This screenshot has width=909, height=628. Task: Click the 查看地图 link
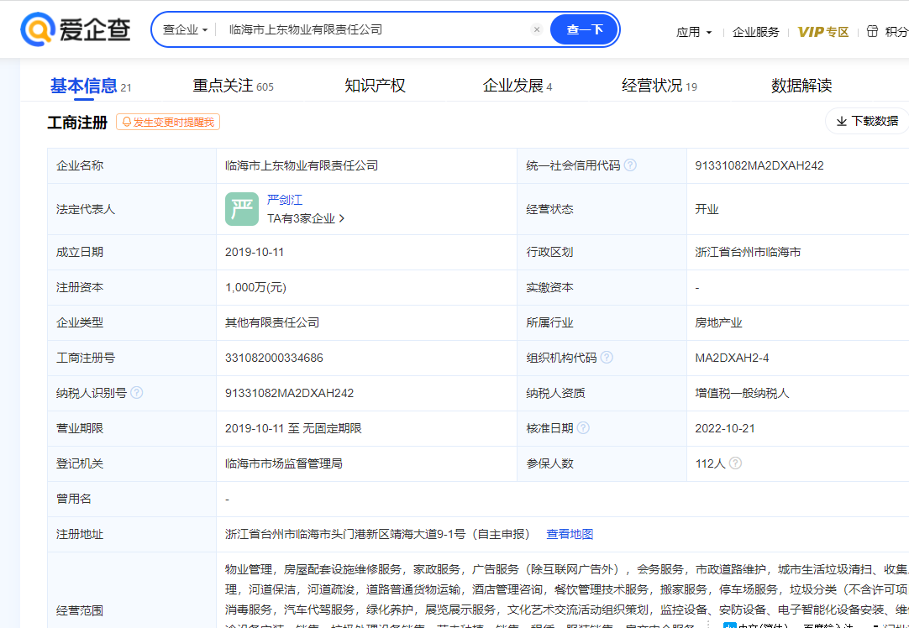pos(570,534)
